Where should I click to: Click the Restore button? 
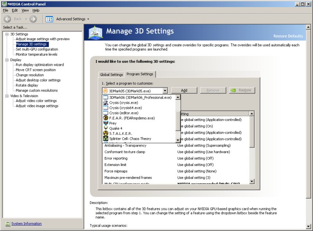[x=242, y=90]
